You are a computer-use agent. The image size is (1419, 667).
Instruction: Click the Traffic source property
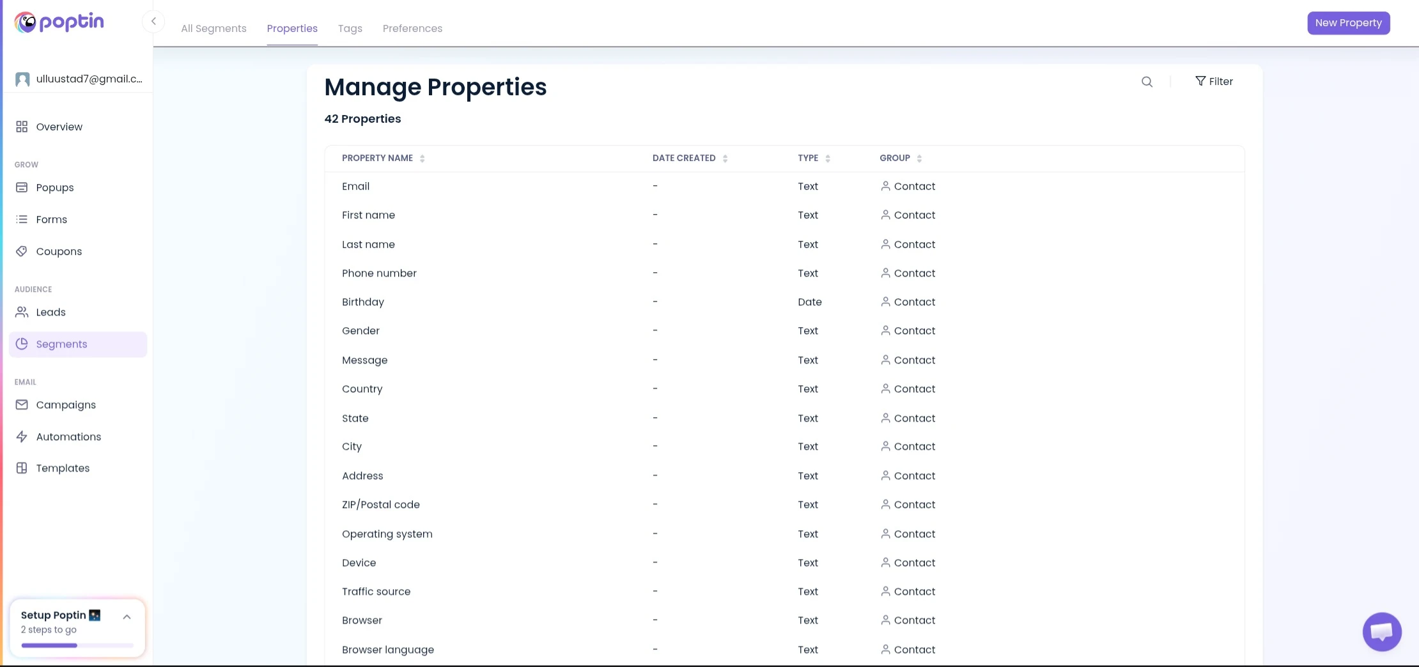[x=376, y=592]
